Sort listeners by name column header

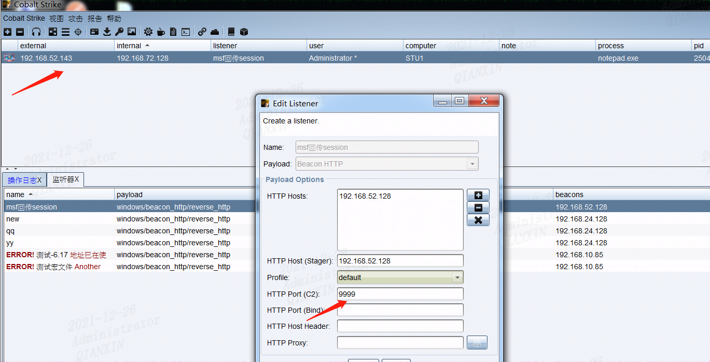(59, 194)
